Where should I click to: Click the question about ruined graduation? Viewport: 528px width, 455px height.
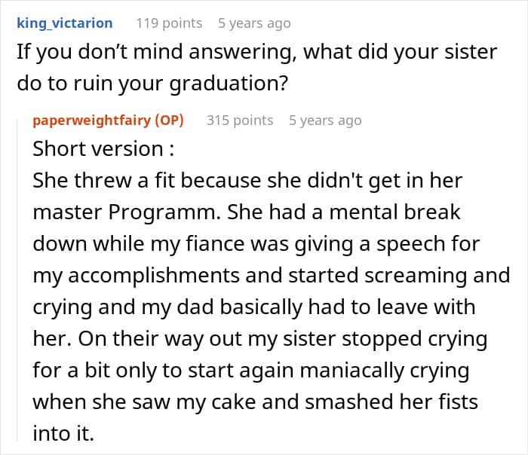257,67
